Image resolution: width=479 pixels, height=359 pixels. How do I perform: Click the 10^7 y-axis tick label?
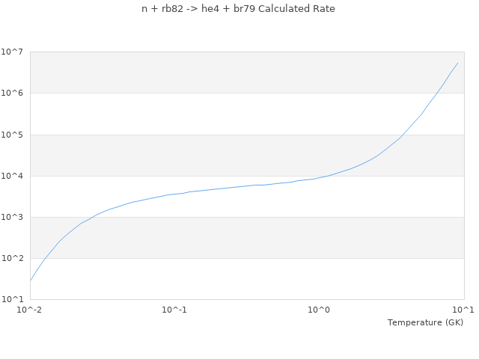tap(13, 52)
